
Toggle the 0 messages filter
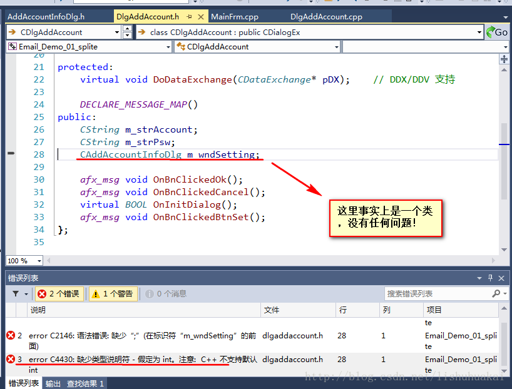point(165,294)
